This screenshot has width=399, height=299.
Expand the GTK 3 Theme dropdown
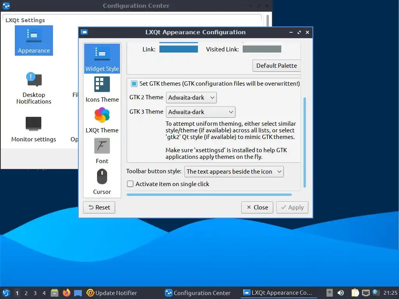click(x=201, y=112)
